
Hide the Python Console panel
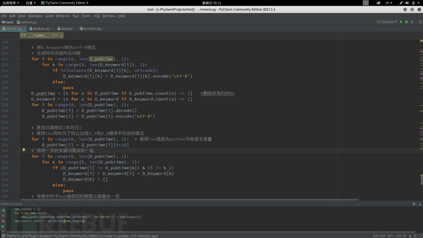pos(420,204)
